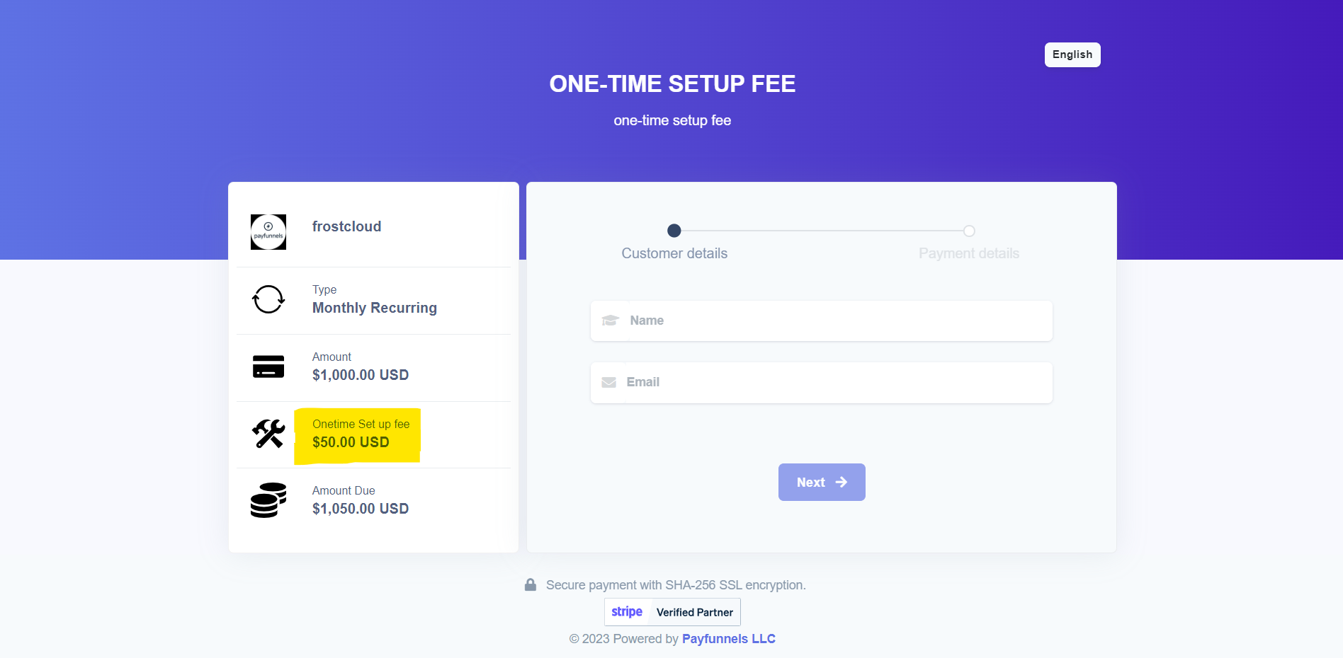Screen dimensions: 1343x658
Task: Open the Payfunnels LLC link
Action: click(x=728, y=638)
